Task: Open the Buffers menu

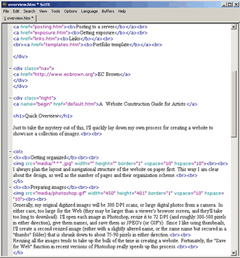Action: pyautogui.click(x=108, y=11)
